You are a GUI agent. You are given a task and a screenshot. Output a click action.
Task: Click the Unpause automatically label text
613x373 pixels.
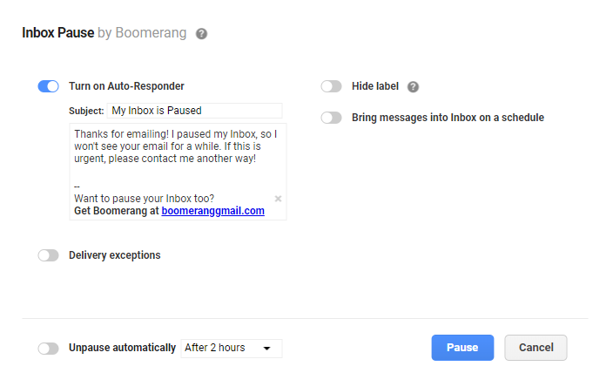tap(123, 348)
